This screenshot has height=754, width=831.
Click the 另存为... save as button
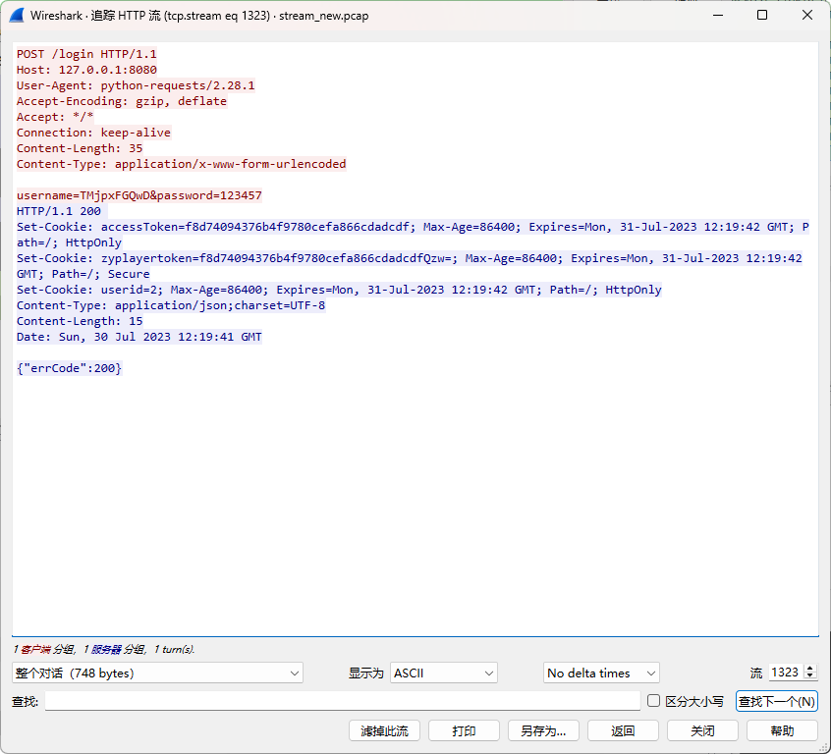pyautogui.click(x=543, y=730)
